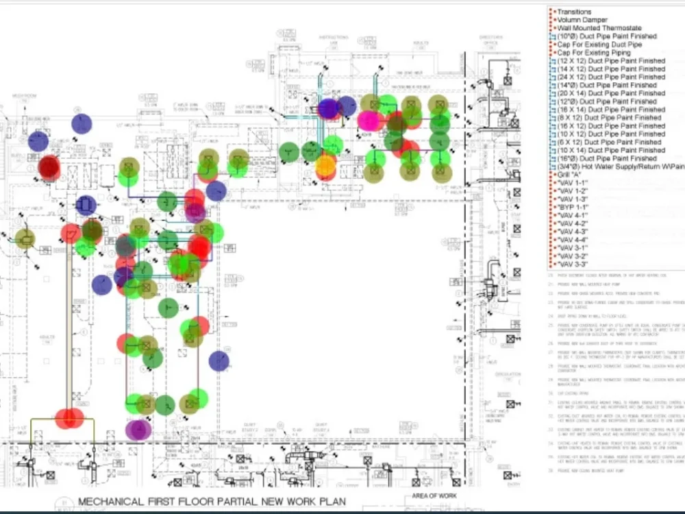Click the Cap For Existing Piping marker icon
The image size is (685, 514).
pyautogui.click(x=552, y=52)
